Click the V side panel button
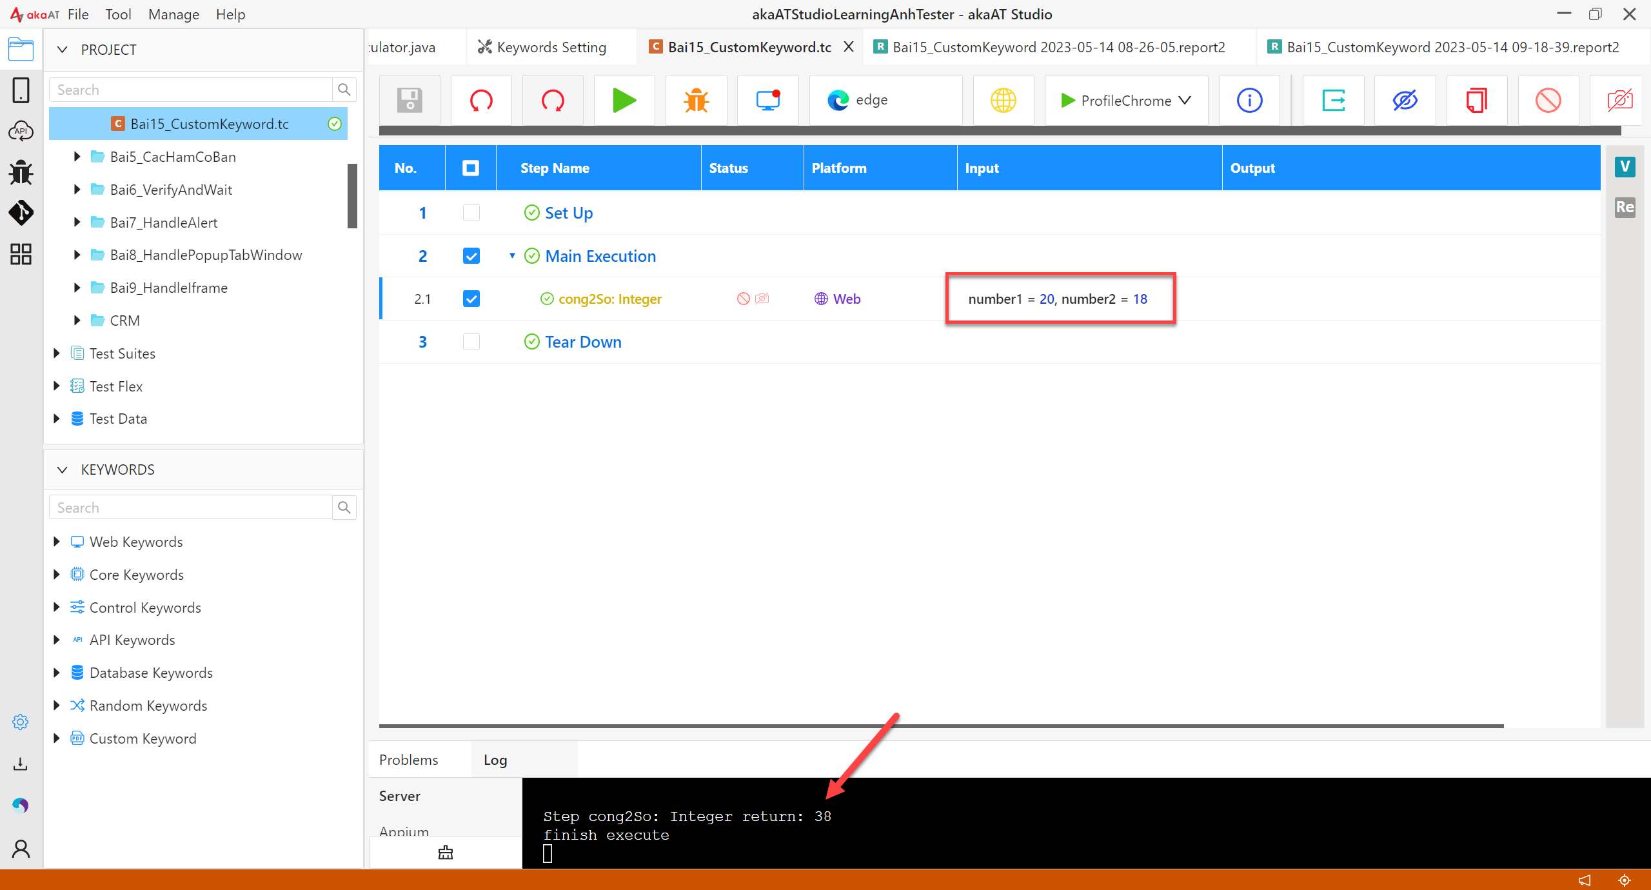Viewport: 1651px width, 890px height. (1625, 167)
